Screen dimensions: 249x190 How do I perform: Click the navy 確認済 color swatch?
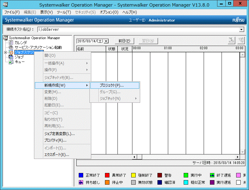tap(160, 182)
